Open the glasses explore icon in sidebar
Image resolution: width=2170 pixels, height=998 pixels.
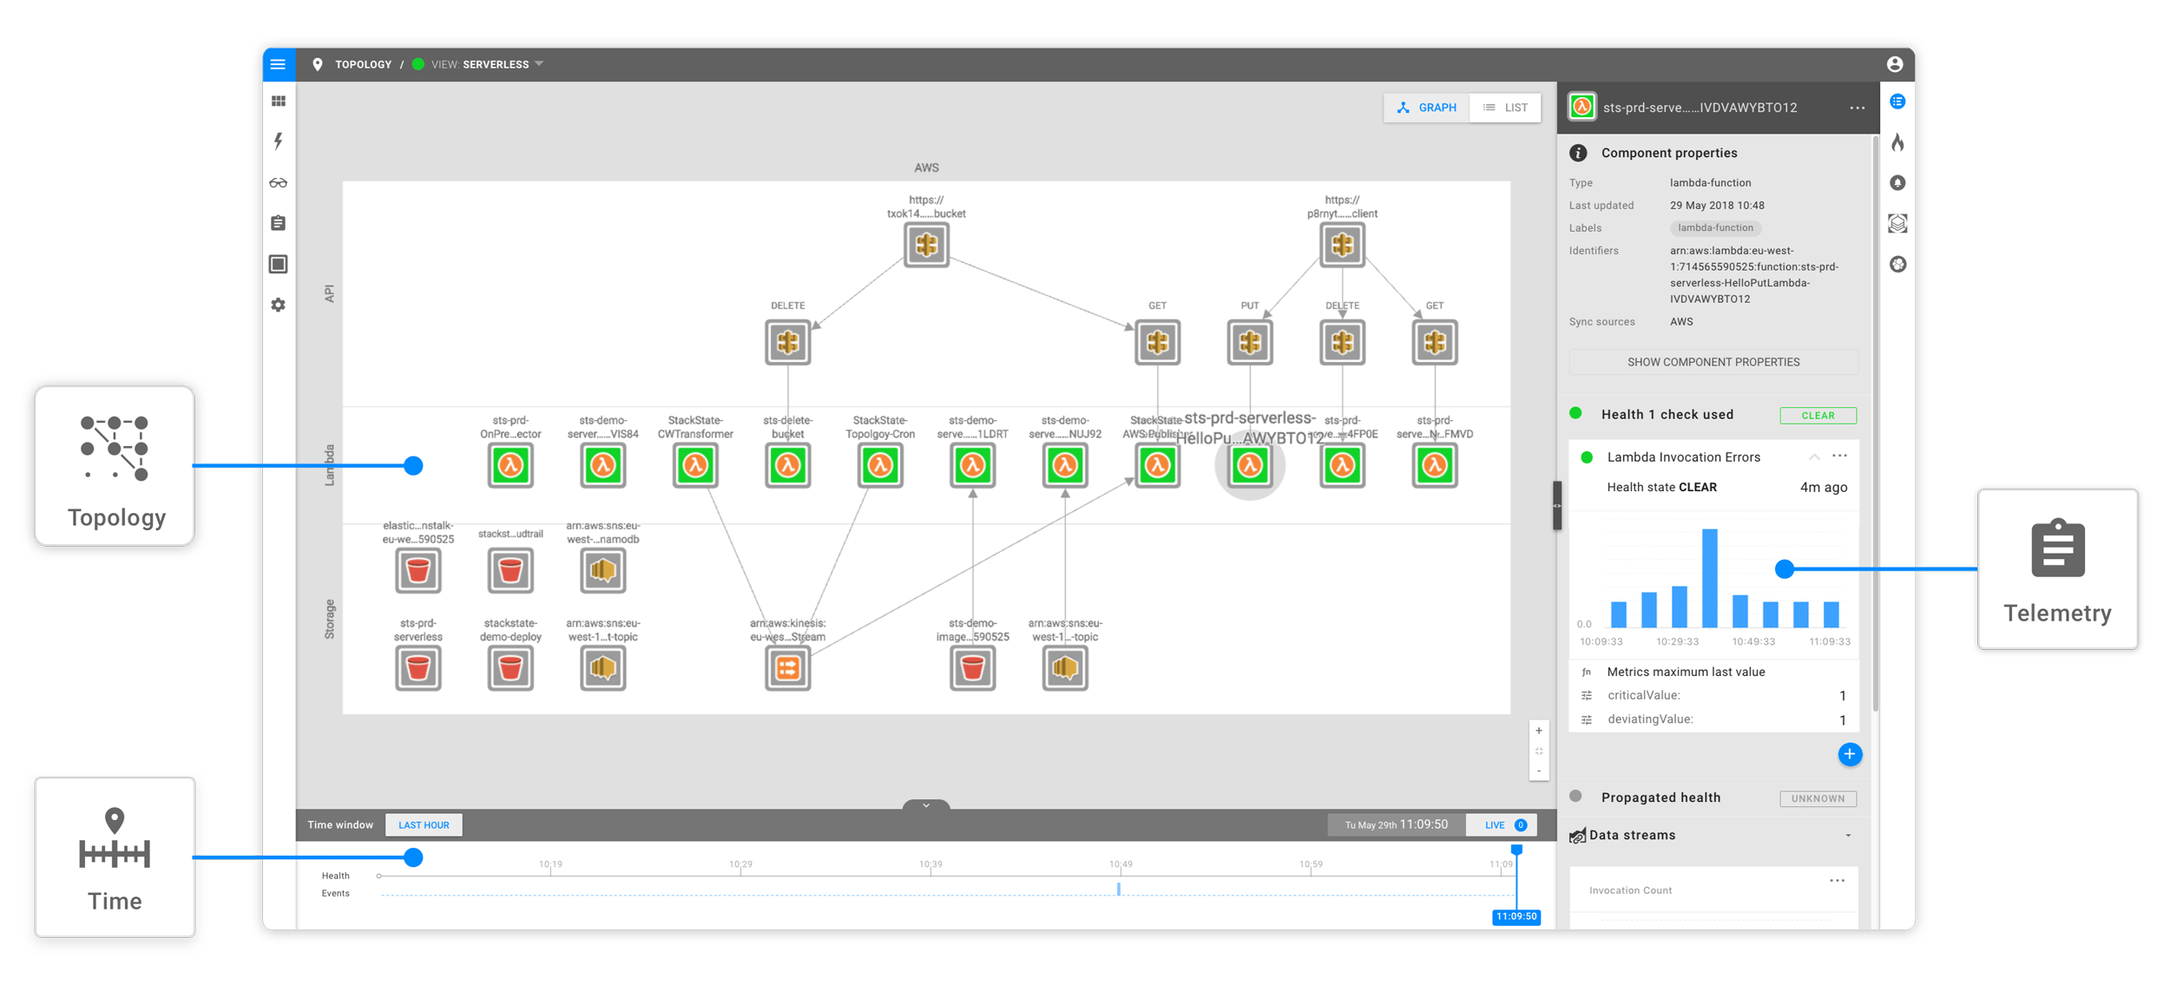pos(278,183)
